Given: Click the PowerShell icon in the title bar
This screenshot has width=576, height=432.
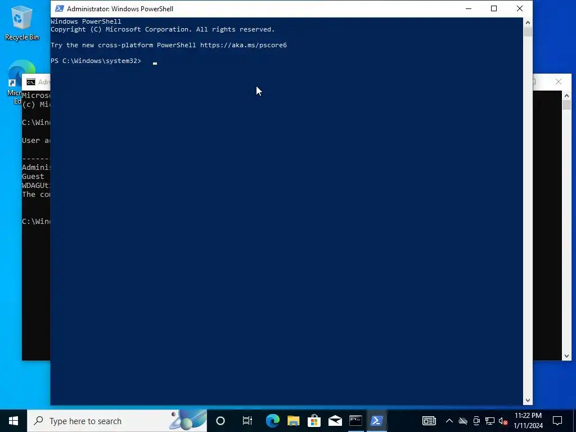Looking at the screenshot, I should (59, 8).
